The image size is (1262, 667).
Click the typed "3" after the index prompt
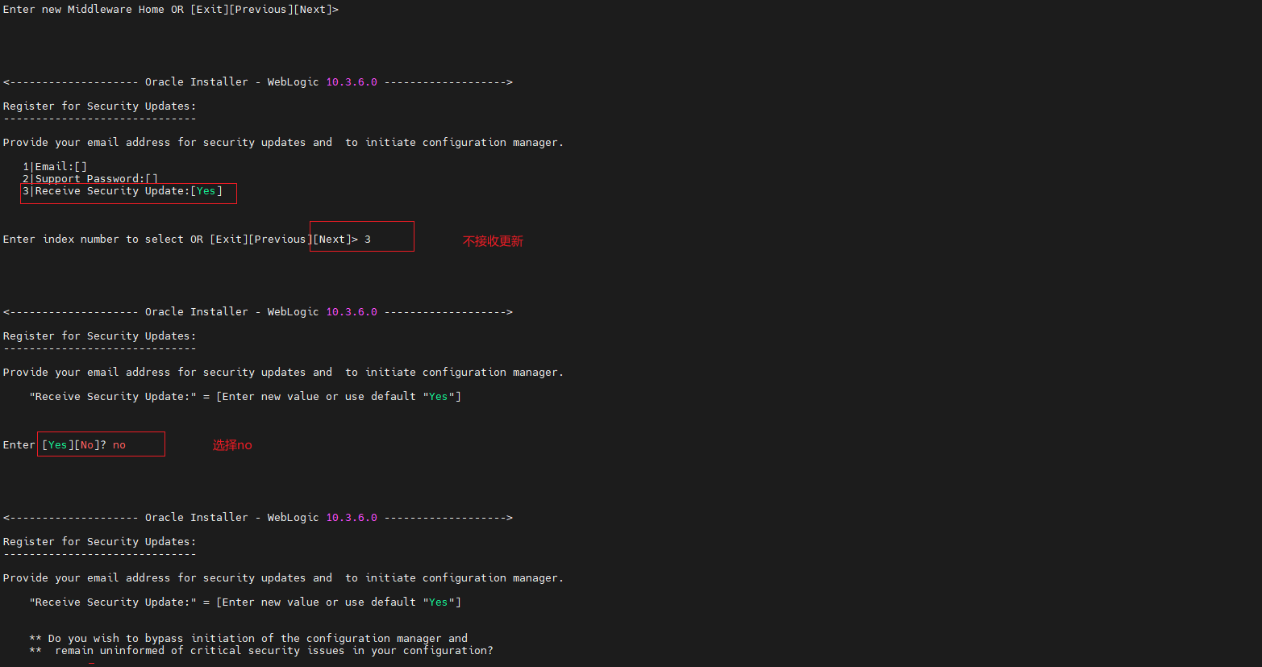(x=368, y=240)
